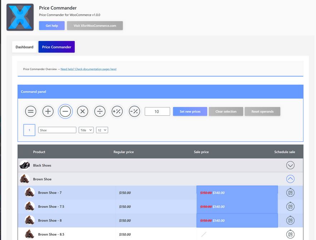Collapse the Brown Shoe variations
Screen dimensions: 316x240
pyautogui.click(x=290, y=179)
